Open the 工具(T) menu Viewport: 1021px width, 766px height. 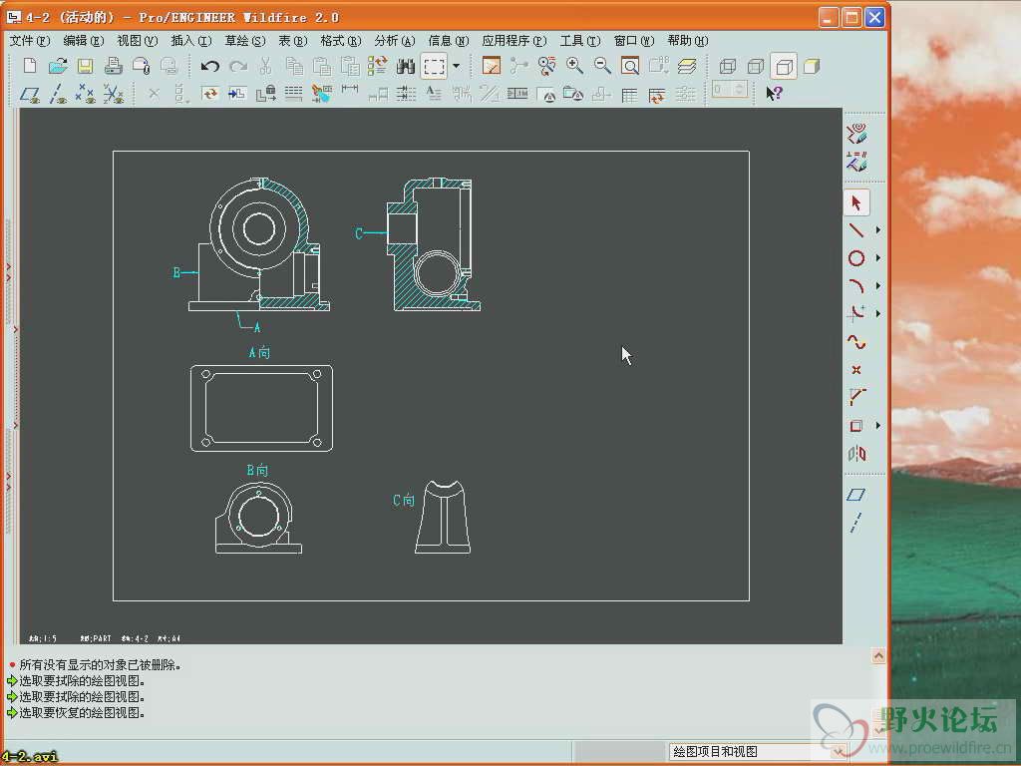(x=580, y=40)
